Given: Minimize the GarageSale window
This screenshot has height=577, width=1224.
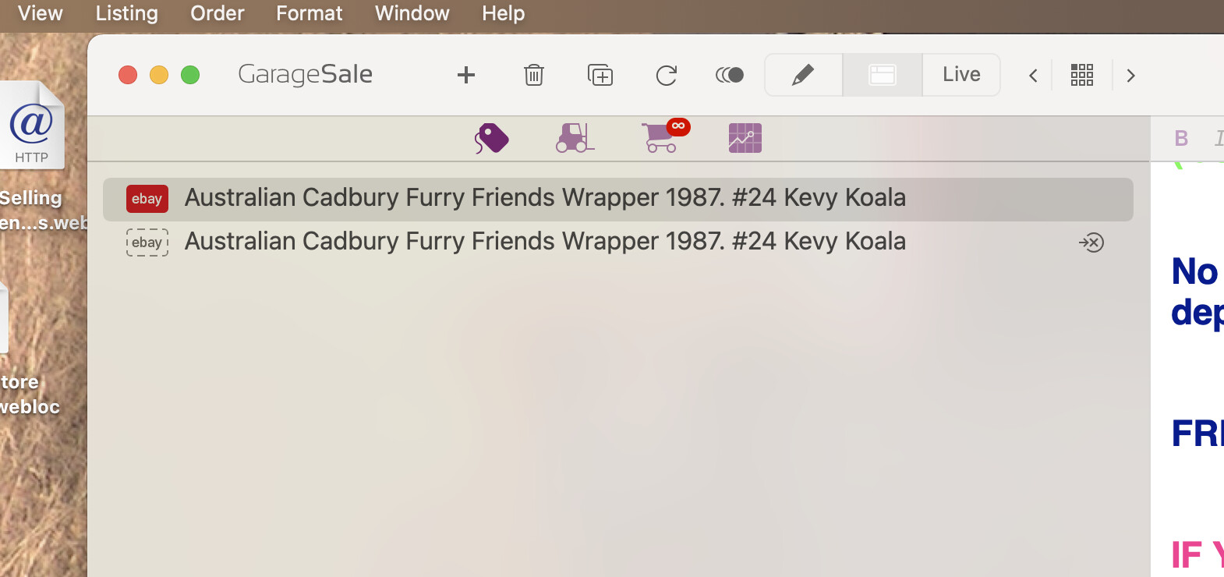Looking at the screenshot, I should 159,75.
